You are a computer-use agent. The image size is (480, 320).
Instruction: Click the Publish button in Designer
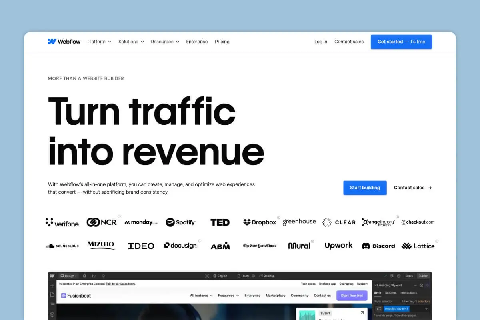click(423, 276)
